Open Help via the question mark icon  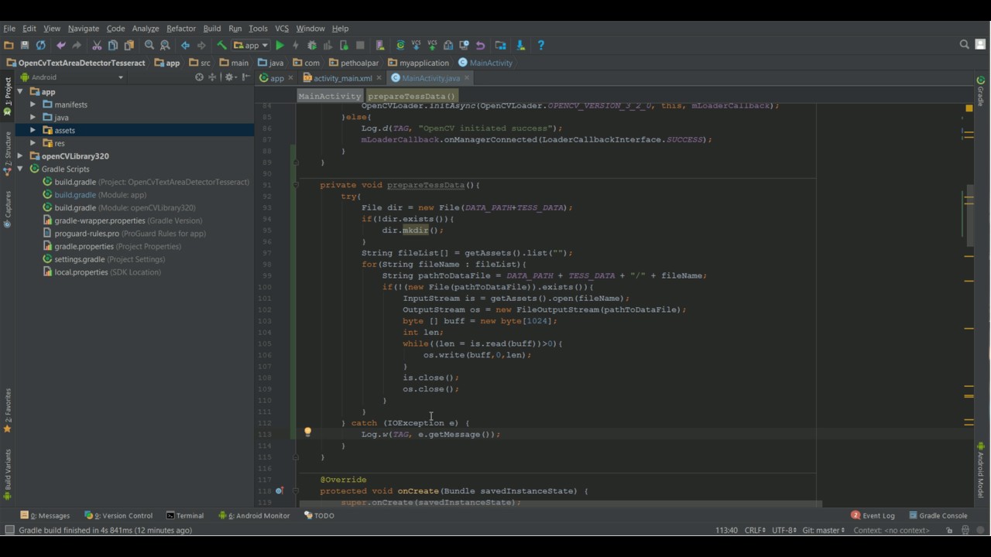click(540, 46)
